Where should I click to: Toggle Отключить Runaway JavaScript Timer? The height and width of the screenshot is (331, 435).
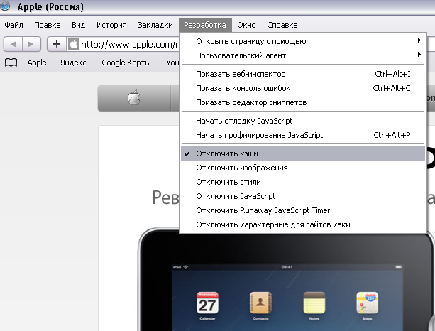(x=303, y=210)
